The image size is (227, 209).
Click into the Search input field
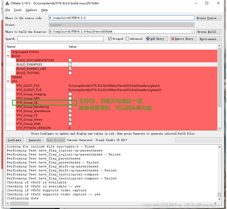(60, 39)
